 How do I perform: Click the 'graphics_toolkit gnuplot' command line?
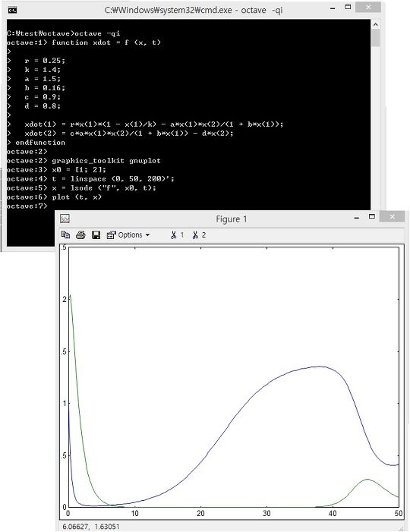coord(84,160)
